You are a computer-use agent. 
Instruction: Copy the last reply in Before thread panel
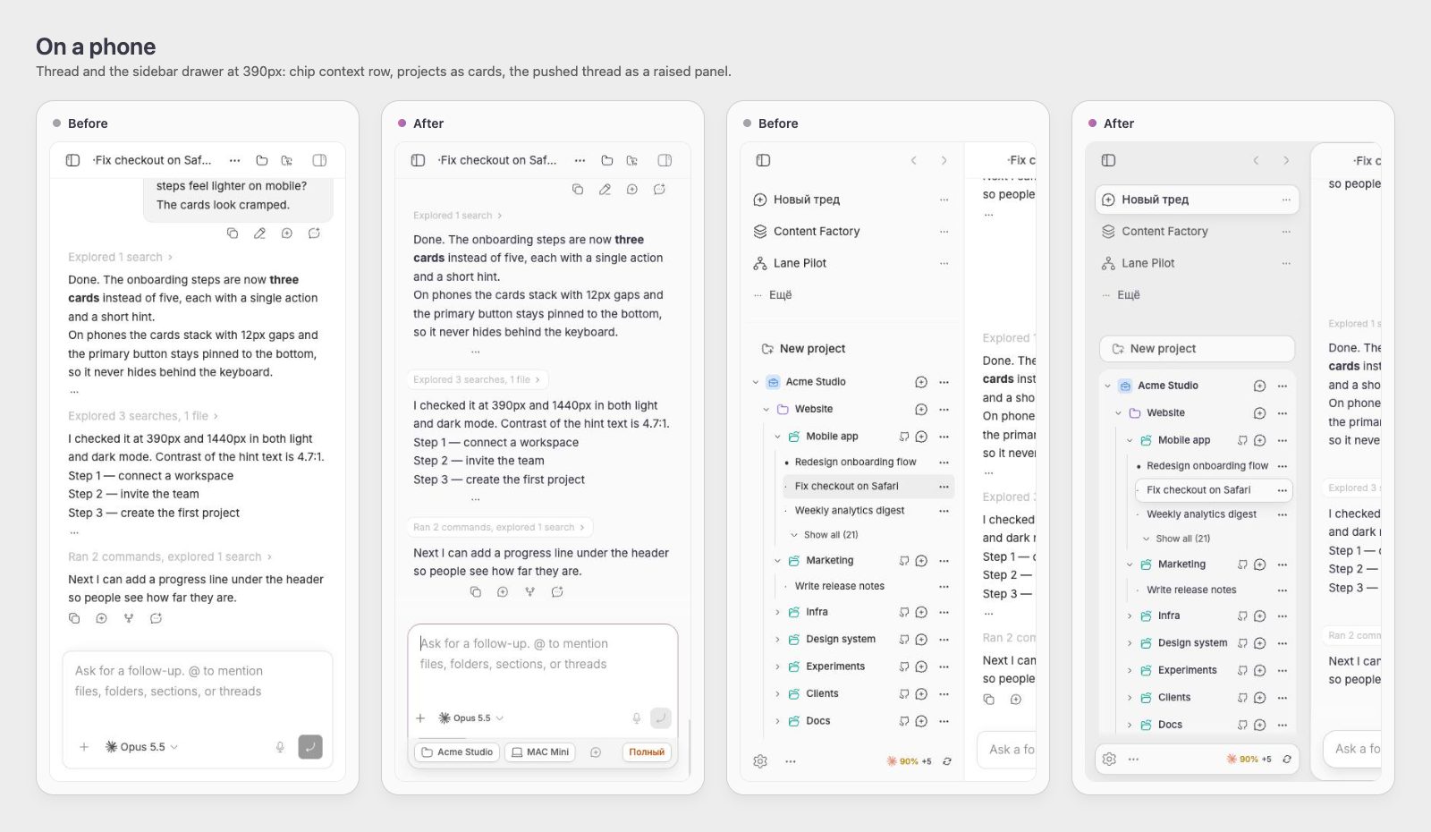[x=74, y=618]
